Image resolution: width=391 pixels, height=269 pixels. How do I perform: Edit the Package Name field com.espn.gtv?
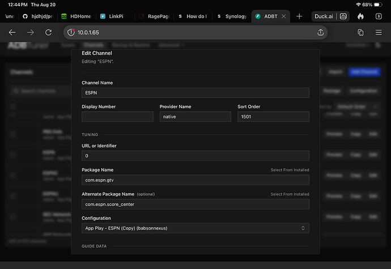click(195, 180)
